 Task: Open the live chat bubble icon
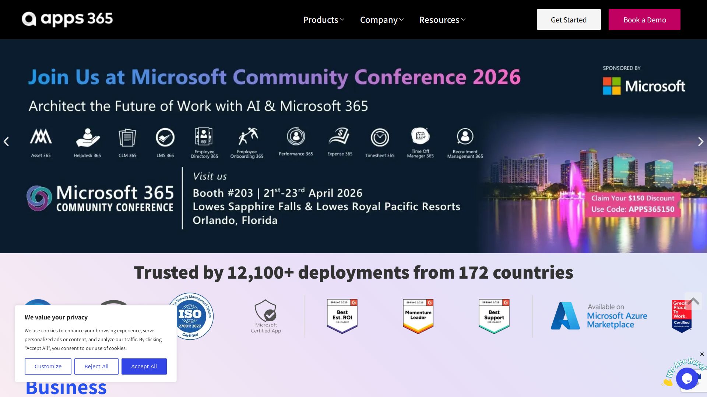[687, 379]
